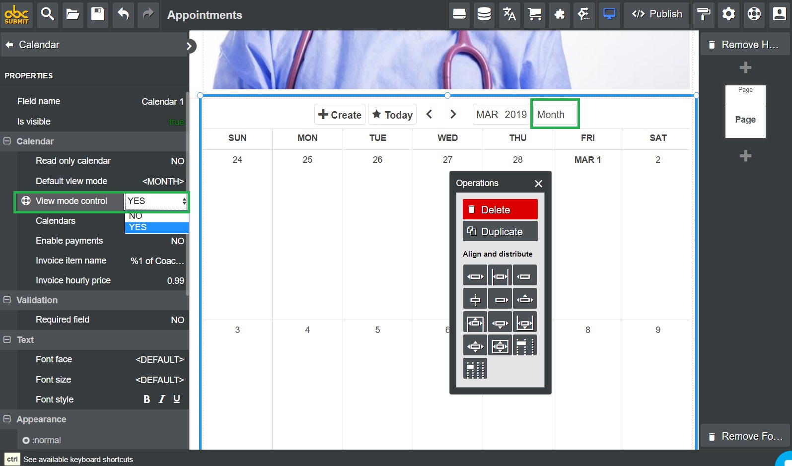
Task: Toggle underline font style
Action: (x=177, y=399)
